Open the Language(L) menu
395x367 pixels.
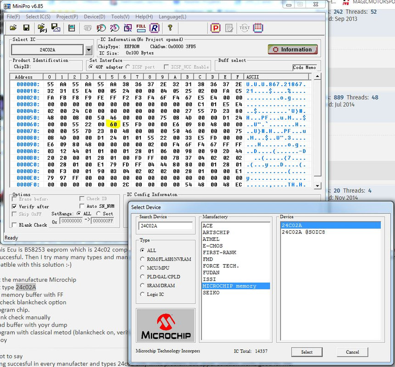point(172,17)
